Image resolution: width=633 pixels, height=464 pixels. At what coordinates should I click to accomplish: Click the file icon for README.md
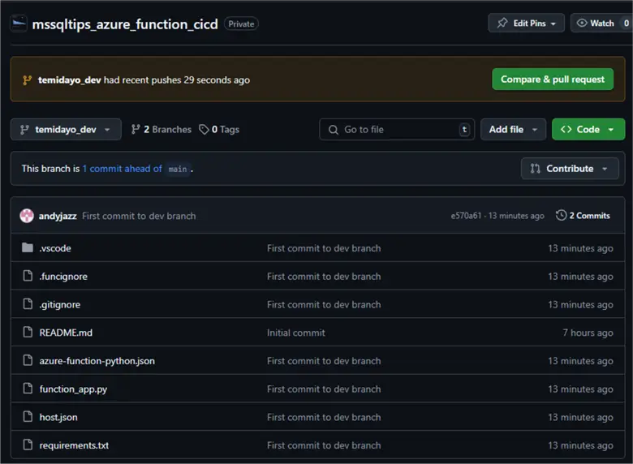[x=28, y=332]
